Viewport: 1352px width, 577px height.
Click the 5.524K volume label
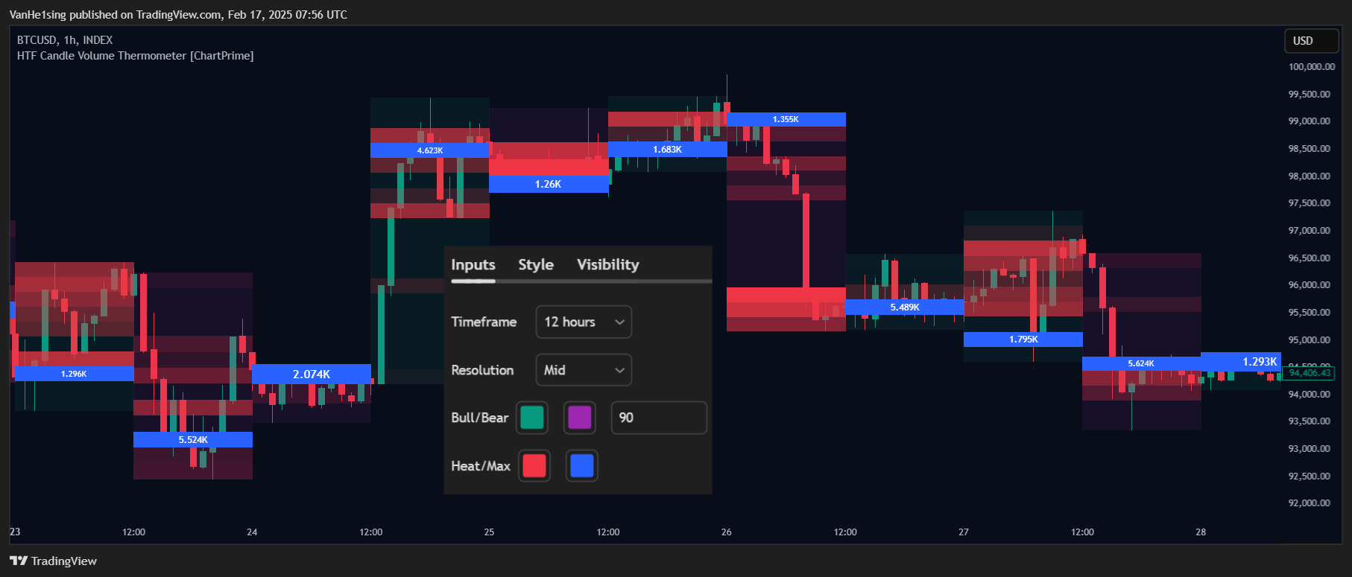(193, 440)
